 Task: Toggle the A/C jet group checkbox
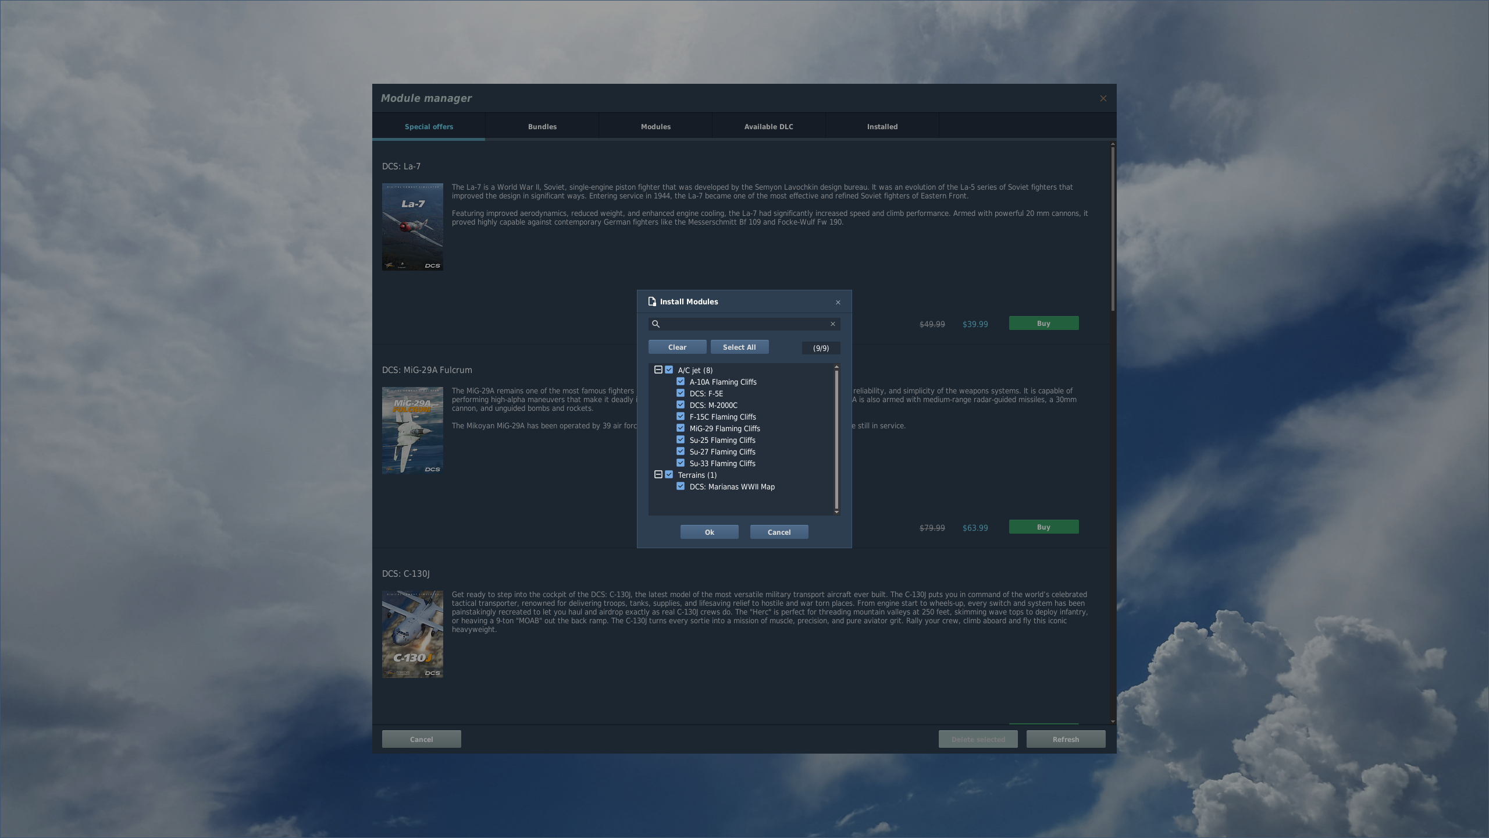669,370
